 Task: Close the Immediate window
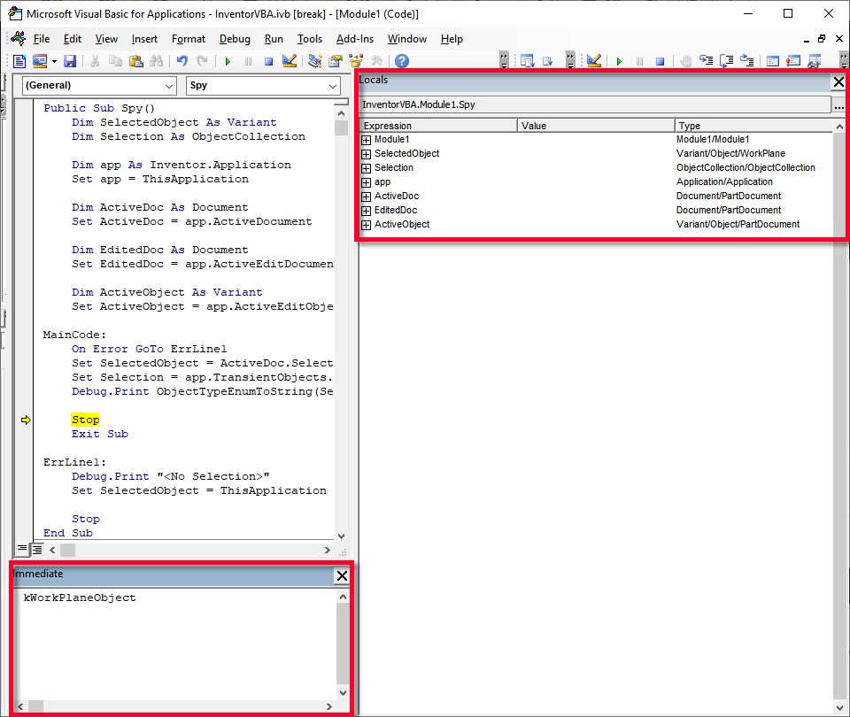coord(342,575)
